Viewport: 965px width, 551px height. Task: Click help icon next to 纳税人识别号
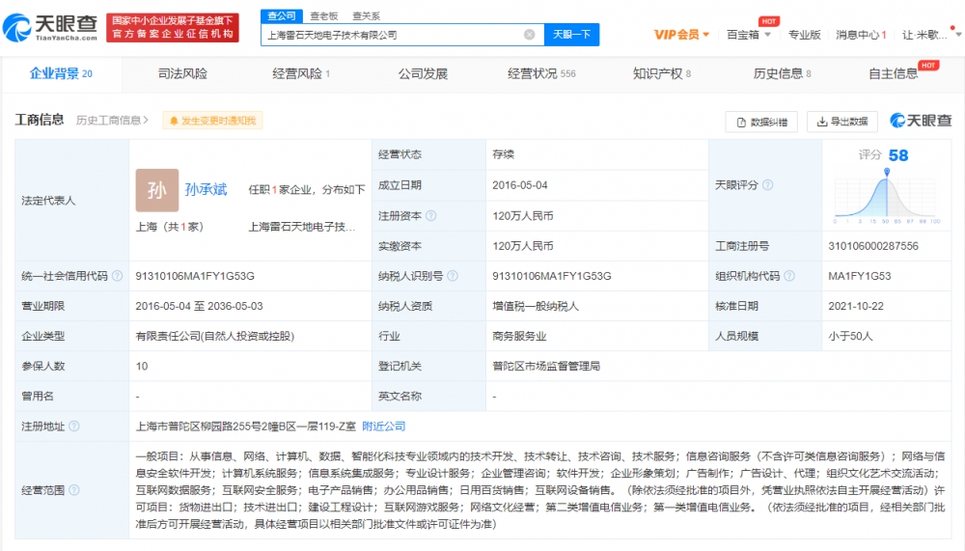coord(453,276)
